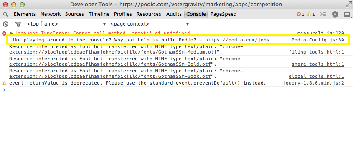The width and height of the screenshot is (353, 167).
Task: Expand the Uncaught TypeError message
Action: (12, 33)
